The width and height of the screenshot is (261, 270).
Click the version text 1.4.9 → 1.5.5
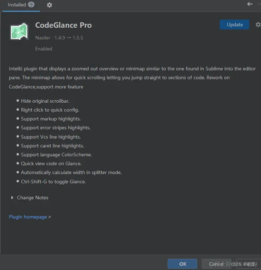(x=69, y=38)
